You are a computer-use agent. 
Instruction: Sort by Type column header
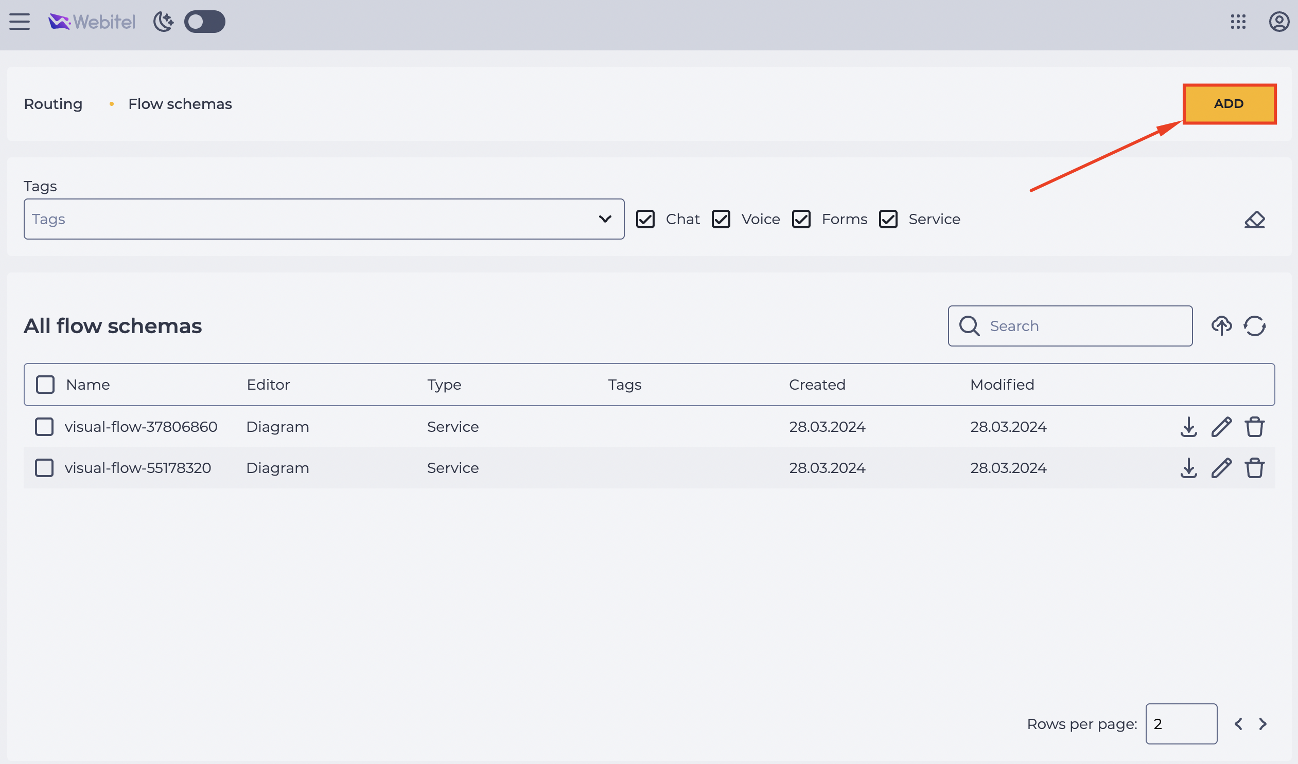coord(444,385)
